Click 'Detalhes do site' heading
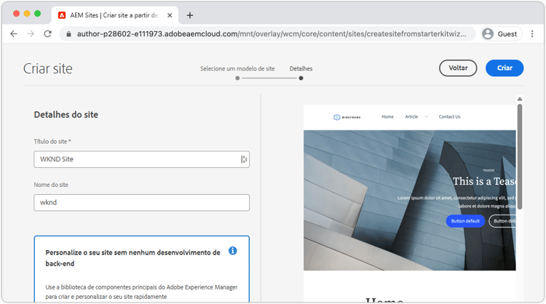This screenshot has width=546, height=304. tap(66, 115)
